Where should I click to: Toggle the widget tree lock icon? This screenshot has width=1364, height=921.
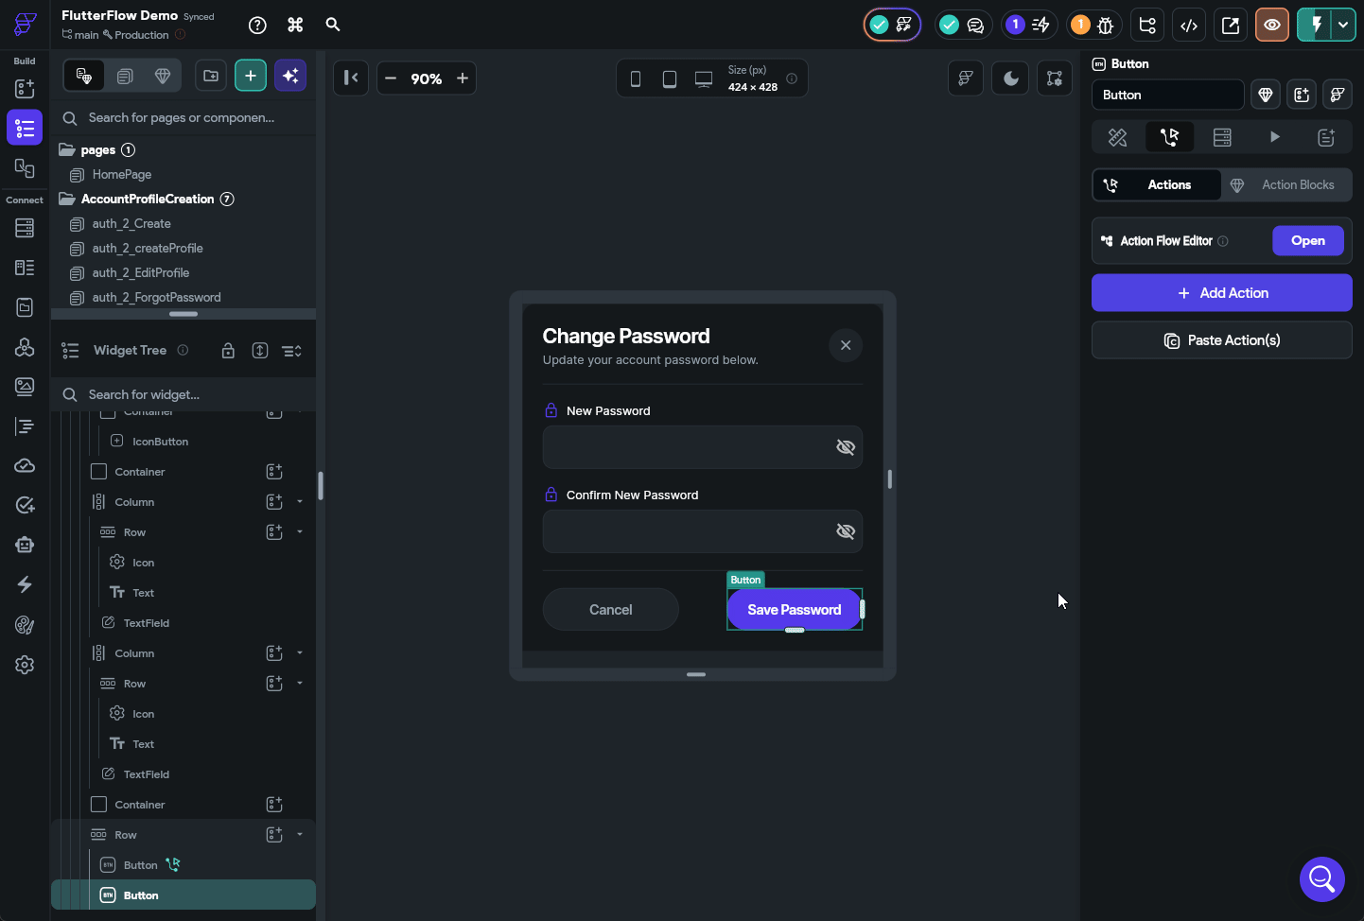tap(228, 351)
